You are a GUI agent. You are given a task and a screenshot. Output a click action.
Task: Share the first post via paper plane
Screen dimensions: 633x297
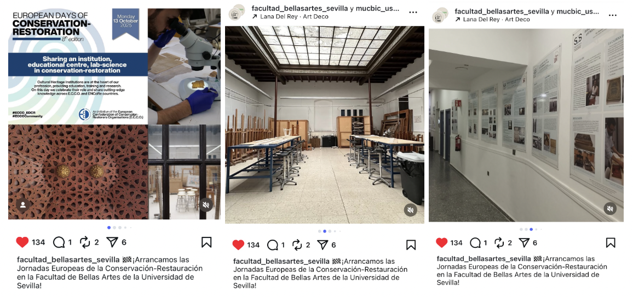112,242
